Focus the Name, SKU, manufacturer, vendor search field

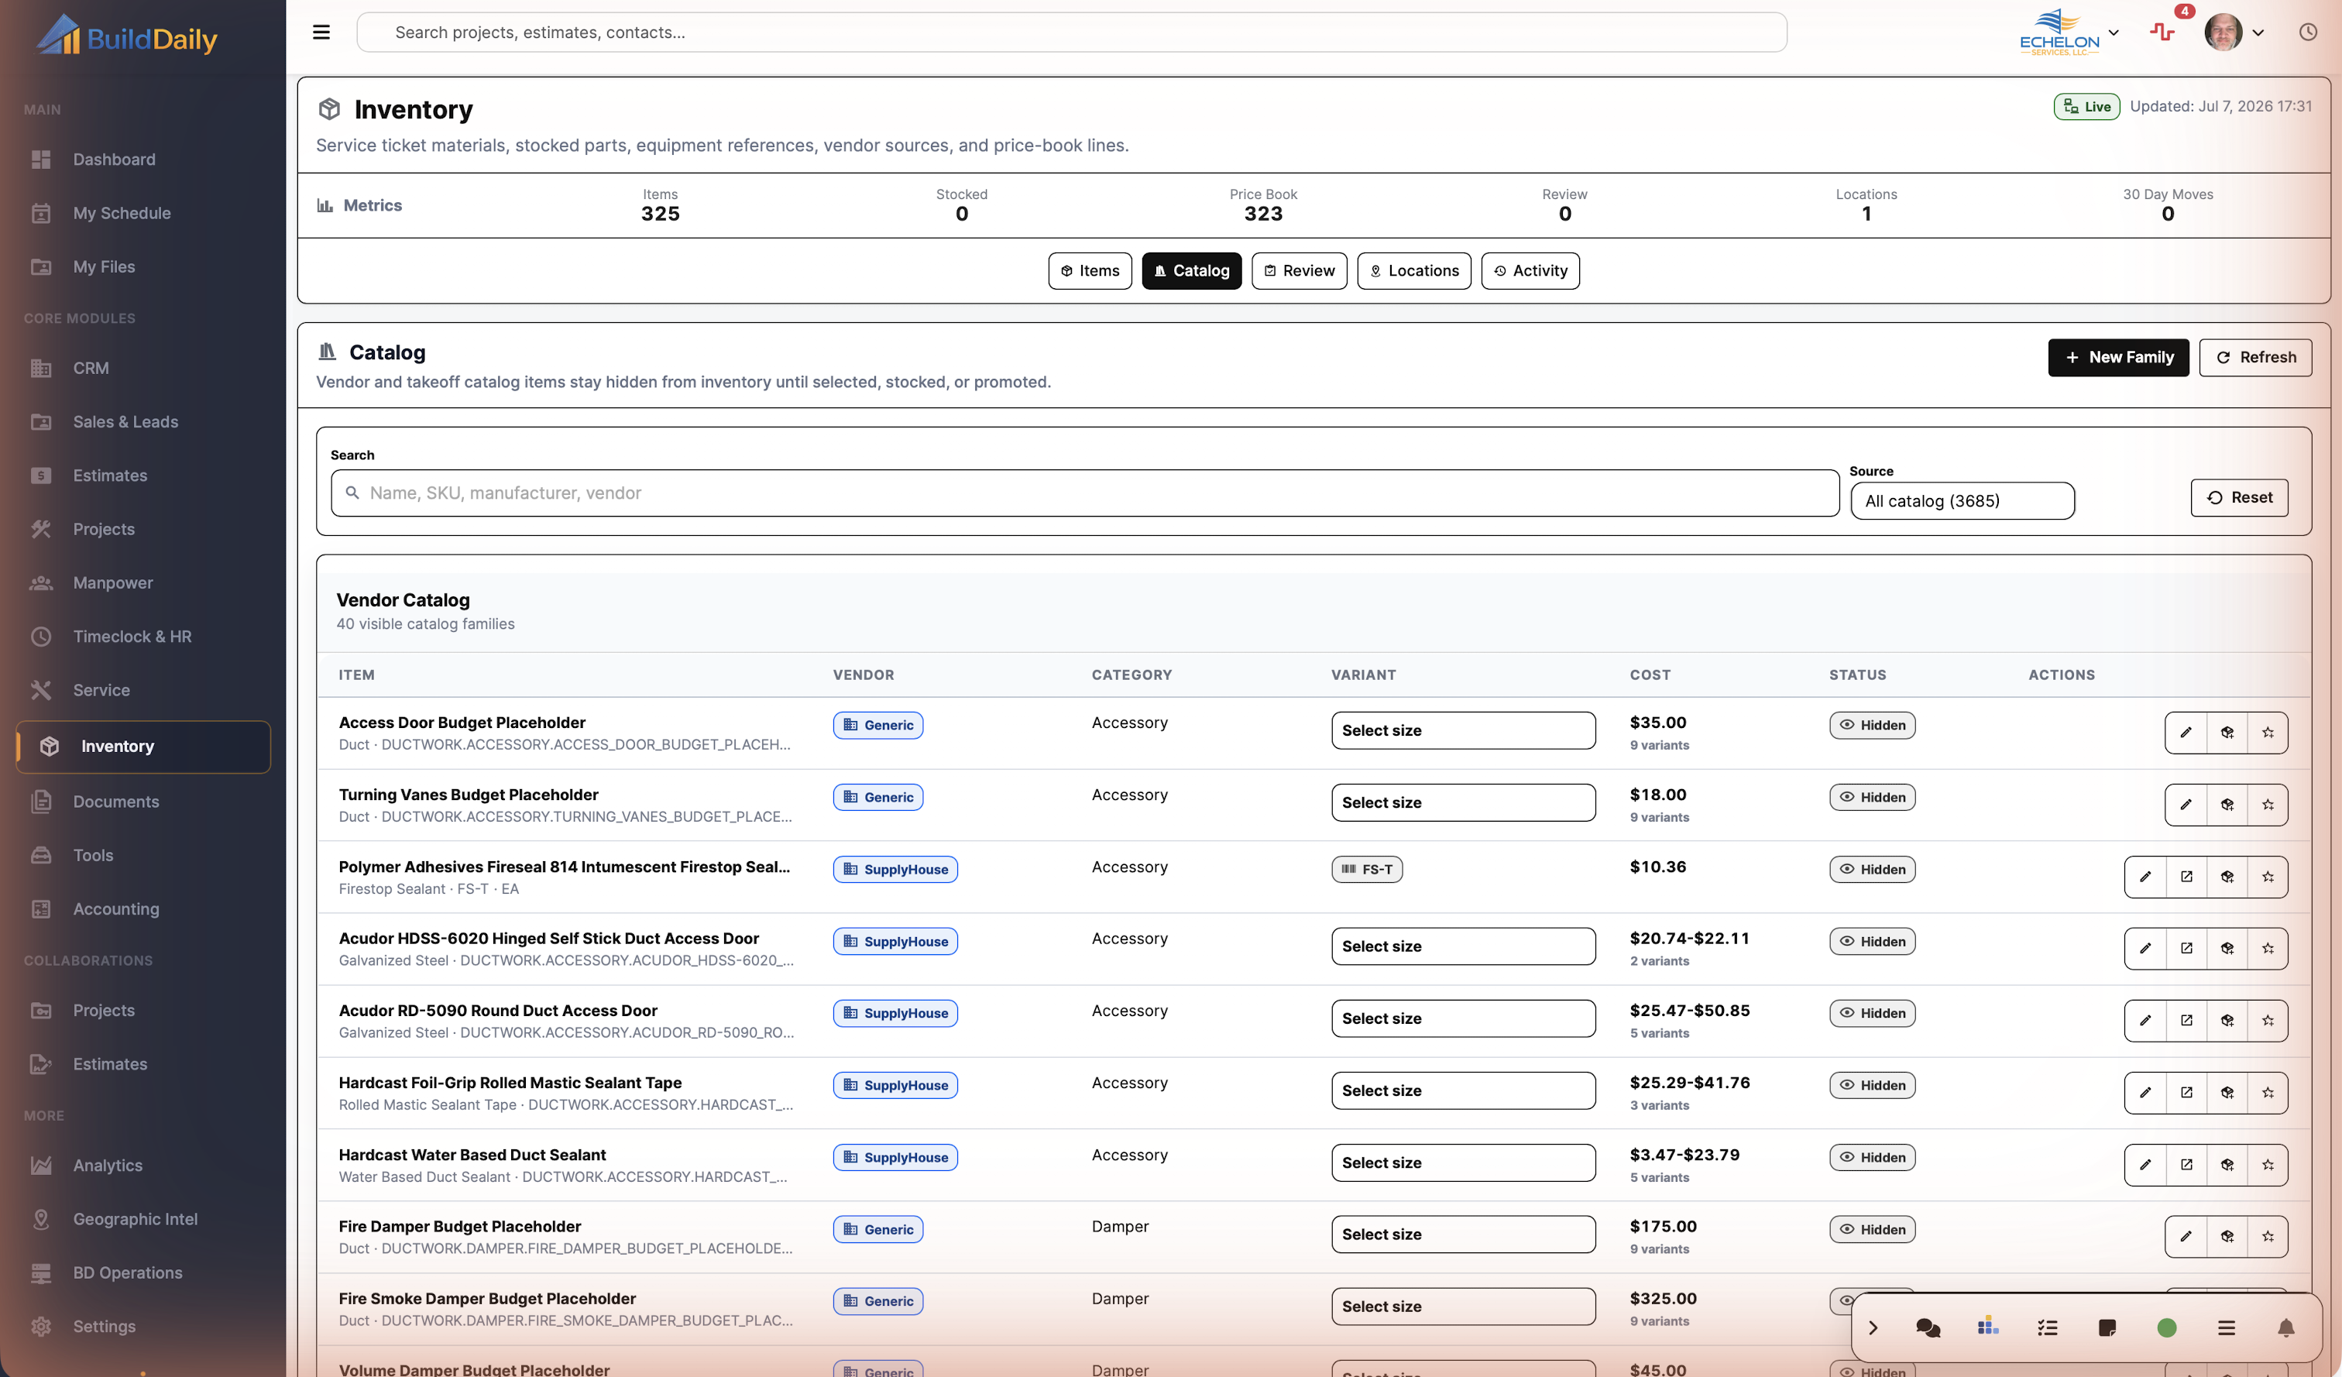point(1084,493)
